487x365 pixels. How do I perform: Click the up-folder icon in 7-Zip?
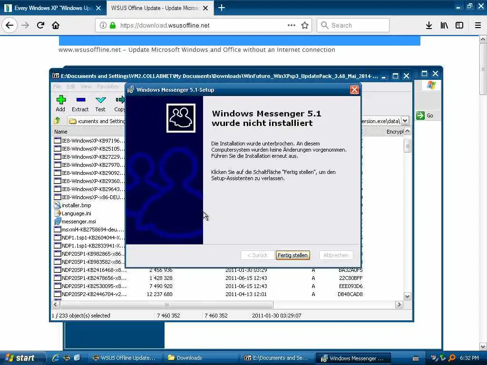58,121
